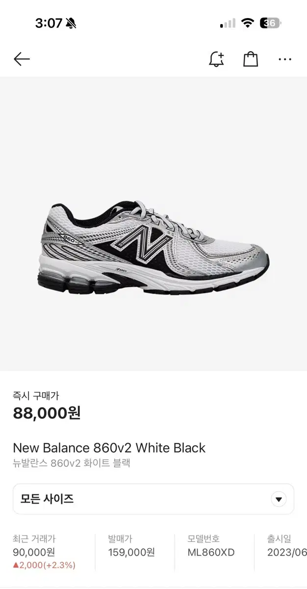Tap the 88,000원 instant buy price

(x=47, y=413)
